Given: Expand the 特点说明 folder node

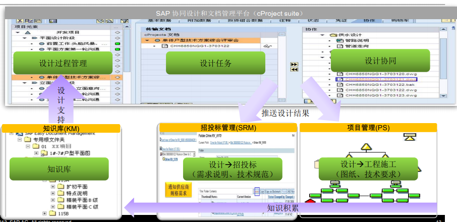Looking at the screenshot, I should click(53, 193).
